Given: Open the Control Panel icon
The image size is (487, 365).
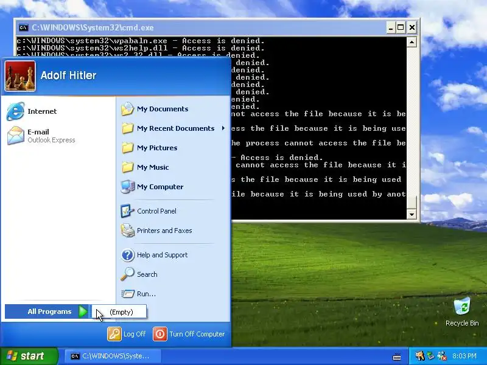Looking at the screenshot, I should click(127, 211).
